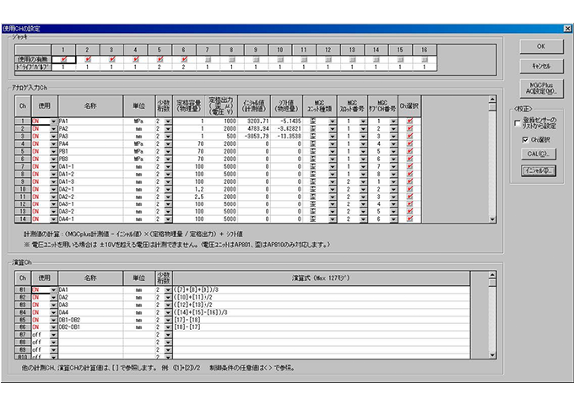The width and height of the screenshot is (574, 405).
Task: Click the ドライブバルブ value 2 under jack 5
Action: pos(160,67)
